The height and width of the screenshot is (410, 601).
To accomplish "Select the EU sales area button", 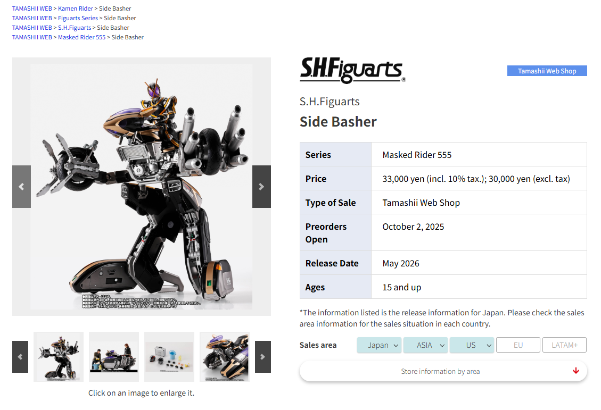I will tap(518, 345).
